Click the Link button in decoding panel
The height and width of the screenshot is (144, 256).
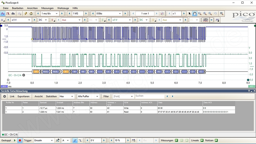point(12,96)
